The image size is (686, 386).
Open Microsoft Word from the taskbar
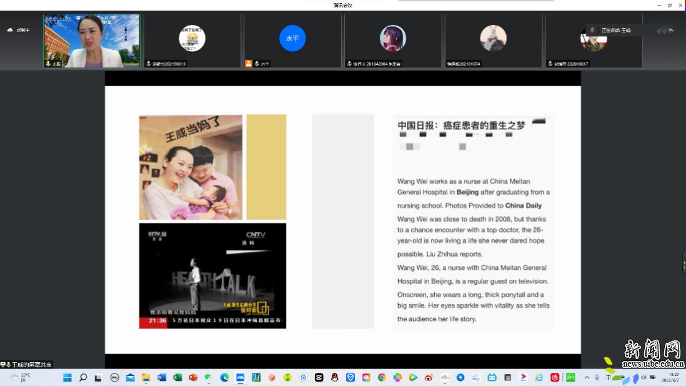pyautogui.click(x=161, y=378)
